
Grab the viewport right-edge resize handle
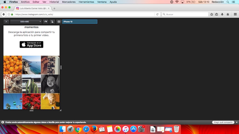(x=61, y=67)
